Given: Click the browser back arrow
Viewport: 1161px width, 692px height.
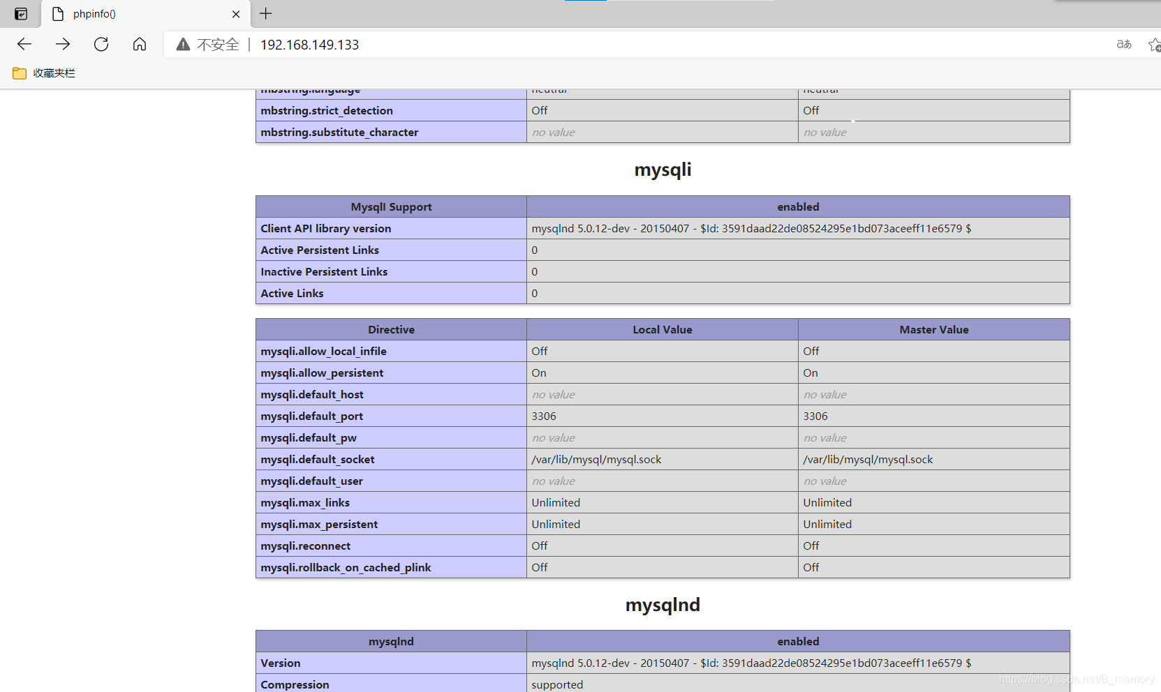Looking at the screenshot, I should (x=24, y=45).
